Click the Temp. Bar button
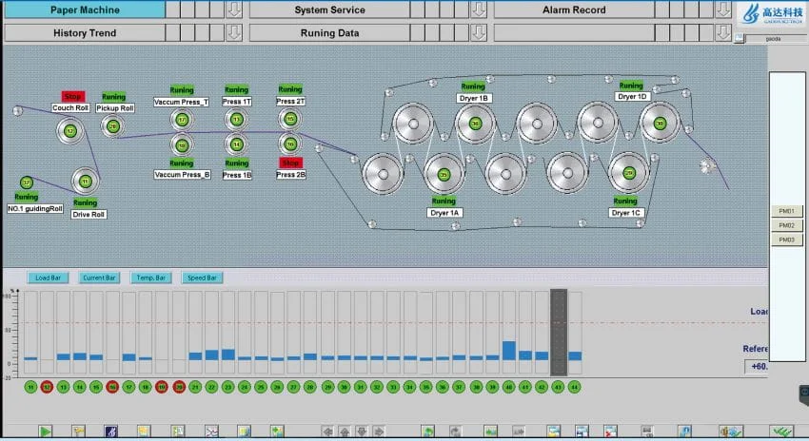809x441 pixels. tap(150, 278)
